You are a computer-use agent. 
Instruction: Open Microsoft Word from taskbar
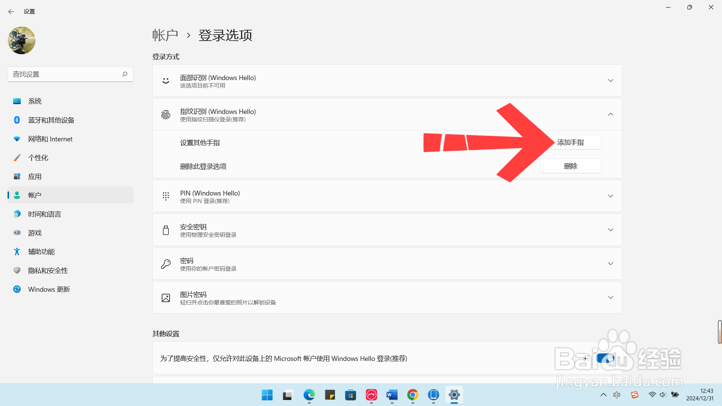(392, 395)
